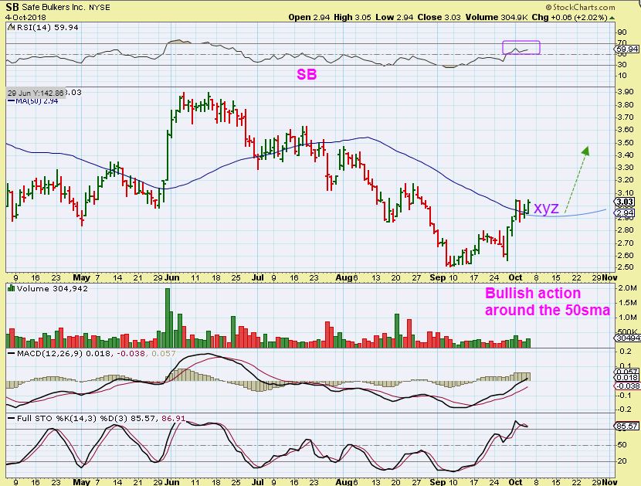Screen dimensions: 641x486
Task: Click the 29 Jun Y:142.86 crosshair tooltip
Action: tap(36, 93)
